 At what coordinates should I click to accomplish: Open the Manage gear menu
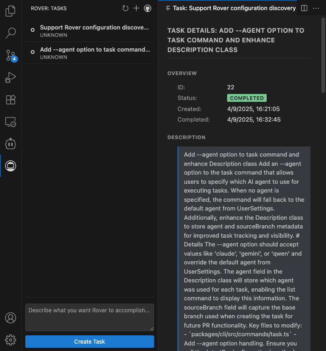coord(11,340)
